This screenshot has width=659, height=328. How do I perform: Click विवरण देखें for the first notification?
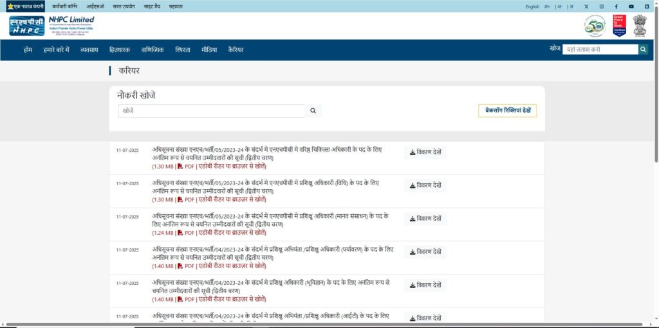point(425,152)
